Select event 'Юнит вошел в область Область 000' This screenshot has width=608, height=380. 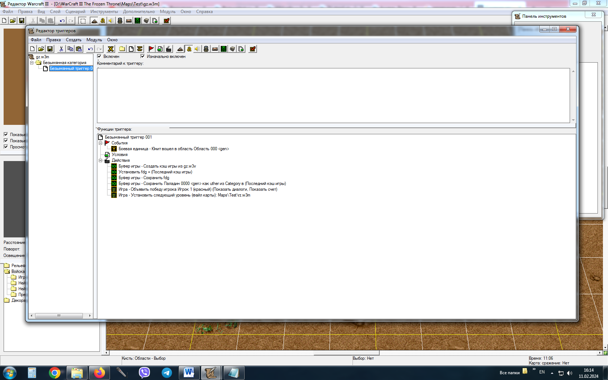(174, 149)
